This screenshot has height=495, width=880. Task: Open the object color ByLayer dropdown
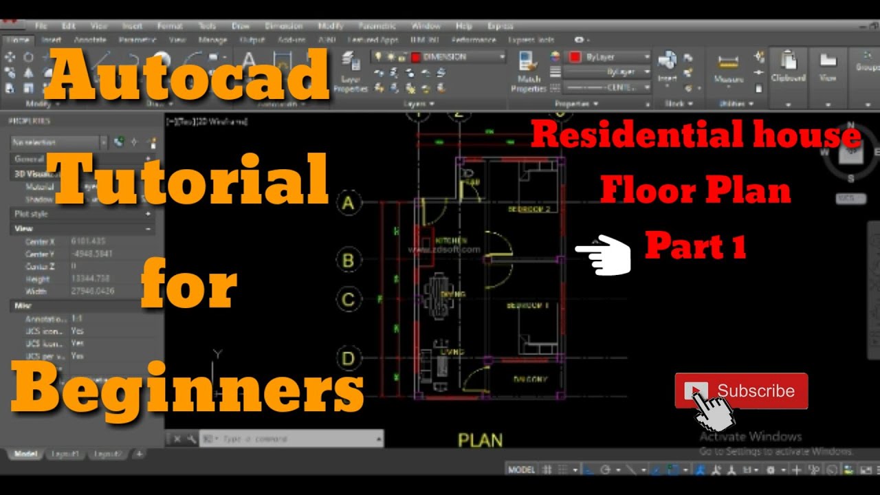[x=608, y=57]
